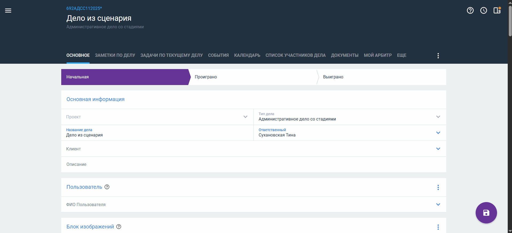This screenshot has height=233, width=512.
Task: Expand the ФИО Пользователя dropdown
Action: pos(438,204)
